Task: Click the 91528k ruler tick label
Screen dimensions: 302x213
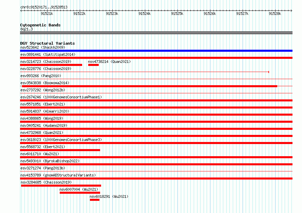Action: tap(275, 14)
